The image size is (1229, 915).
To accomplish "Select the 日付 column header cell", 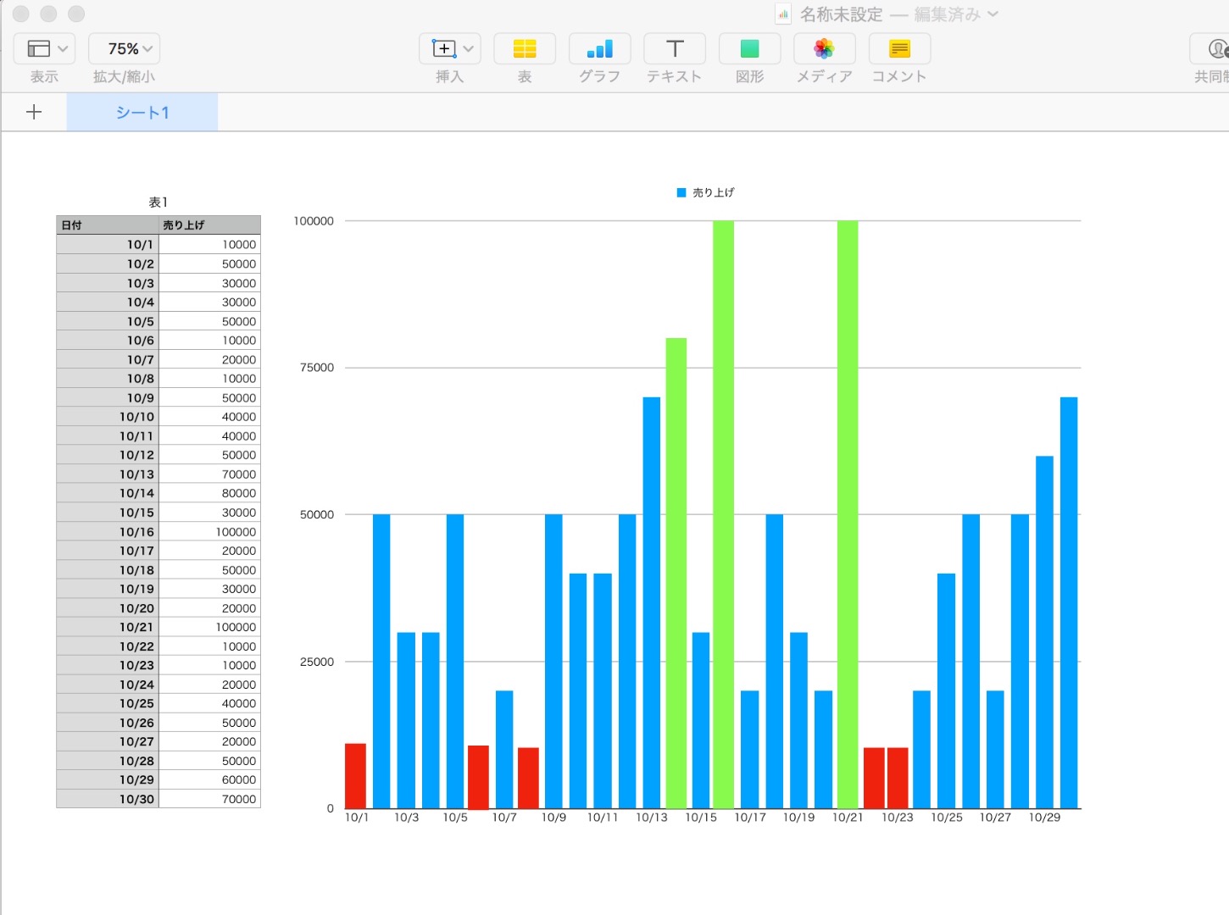I will (108, 225).
